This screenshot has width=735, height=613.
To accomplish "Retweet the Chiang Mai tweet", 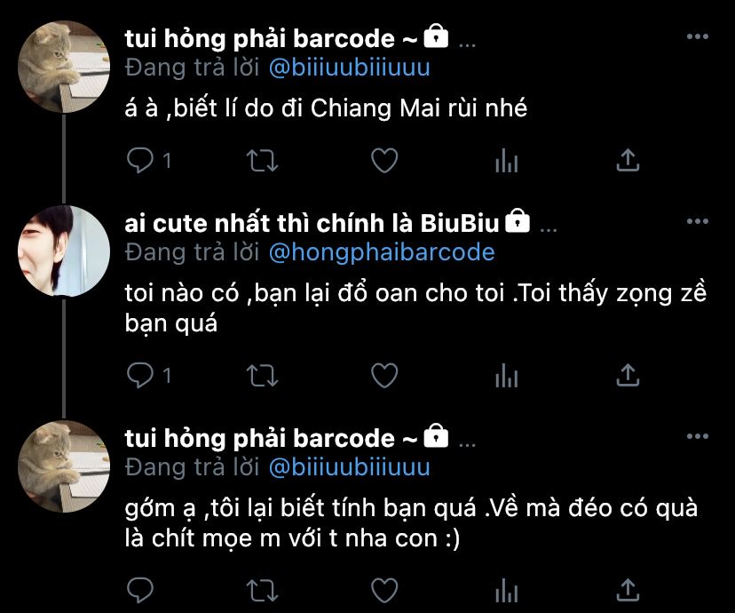I will [x=262, y=161].
